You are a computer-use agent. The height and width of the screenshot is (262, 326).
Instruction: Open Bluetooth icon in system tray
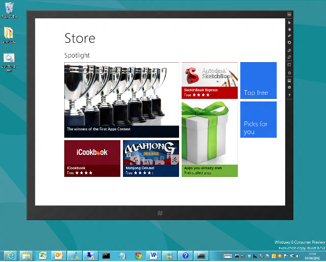[249, 256]
